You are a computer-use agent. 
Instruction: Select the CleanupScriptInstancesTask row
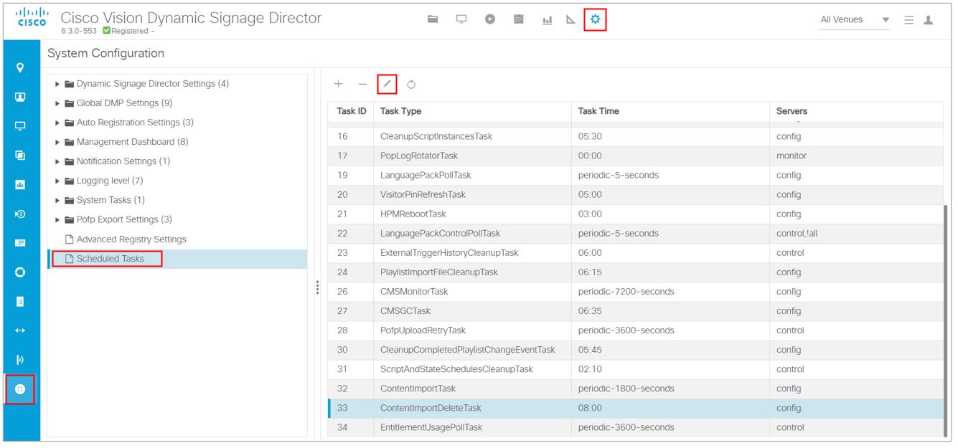[x=636, y=136]
